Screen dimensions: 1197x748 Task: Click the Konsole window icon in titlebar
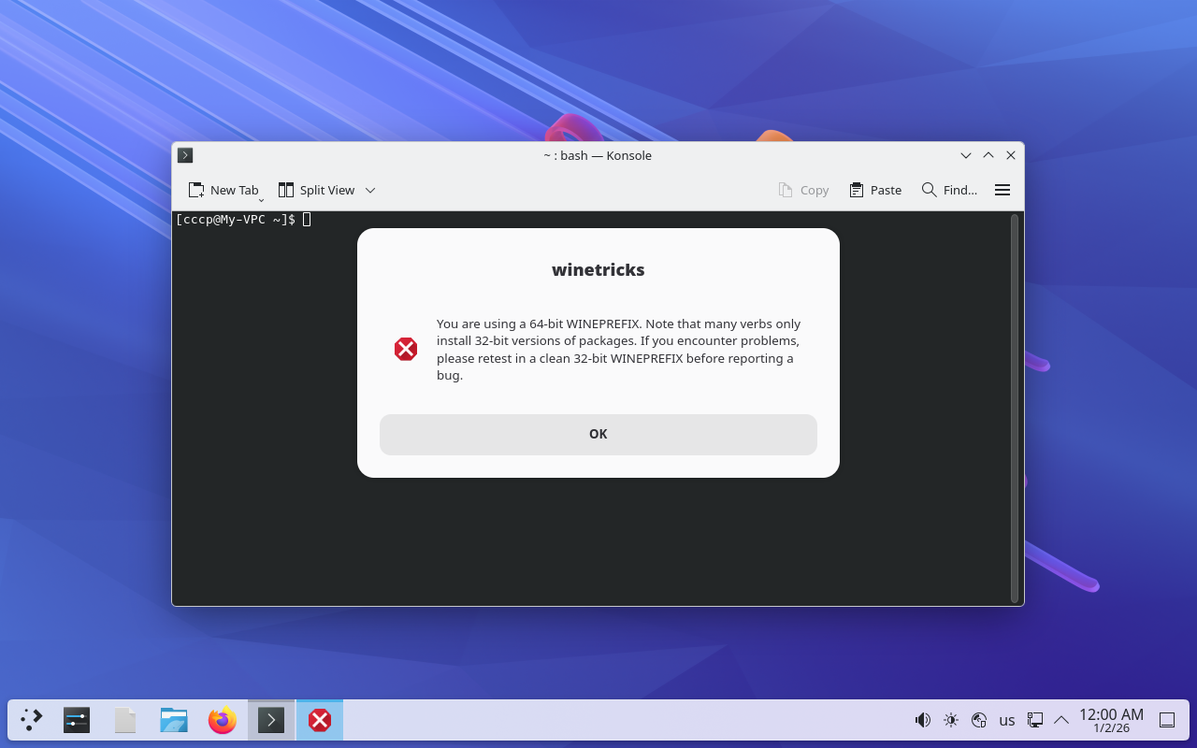[185, 155]
